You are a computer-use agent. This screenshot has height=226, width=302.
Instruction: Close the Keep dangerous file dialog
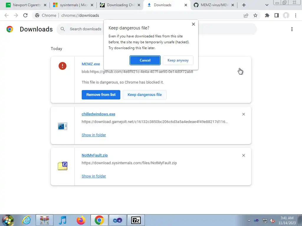point(193,24)
